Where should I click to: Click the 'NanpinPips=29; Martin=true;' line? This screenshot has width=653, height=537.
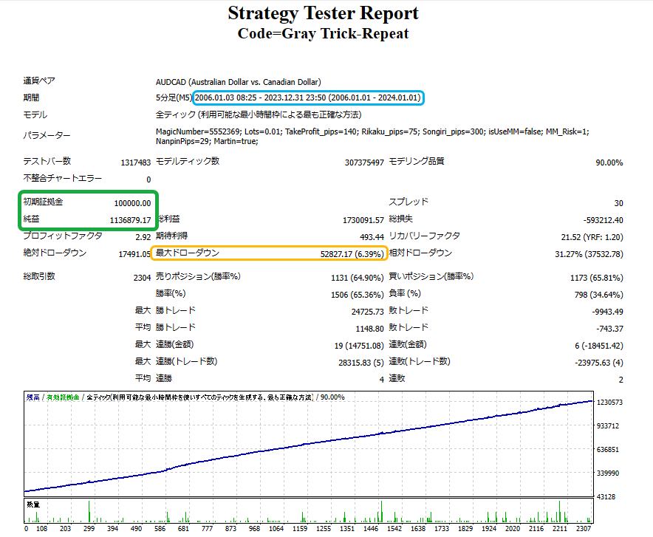[207, 142]
